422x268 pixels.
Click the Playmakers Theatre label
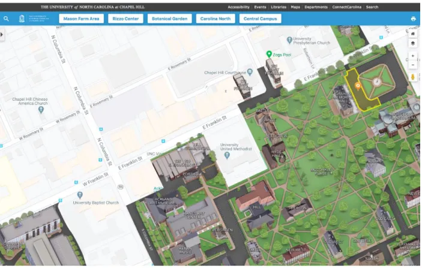click(408, 246)
